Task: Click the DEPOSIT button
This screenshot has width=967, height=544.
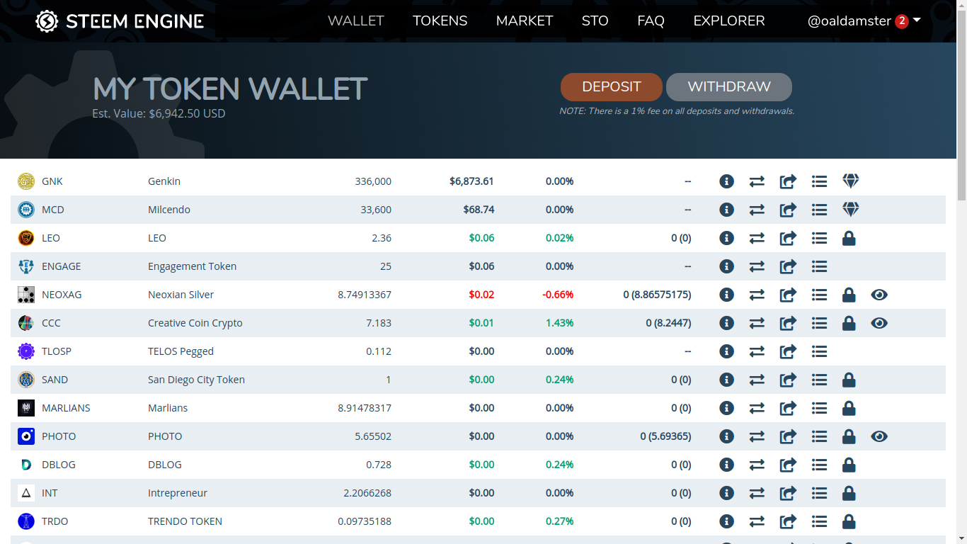Action: coord(612,87)
